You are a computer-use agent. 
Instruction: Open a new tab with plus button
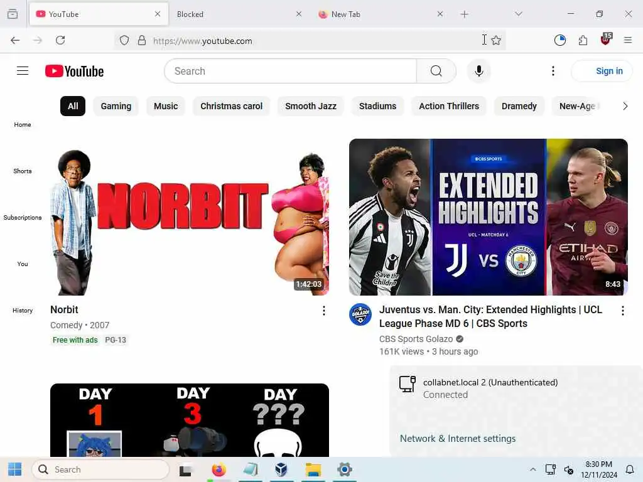(464, 14)
